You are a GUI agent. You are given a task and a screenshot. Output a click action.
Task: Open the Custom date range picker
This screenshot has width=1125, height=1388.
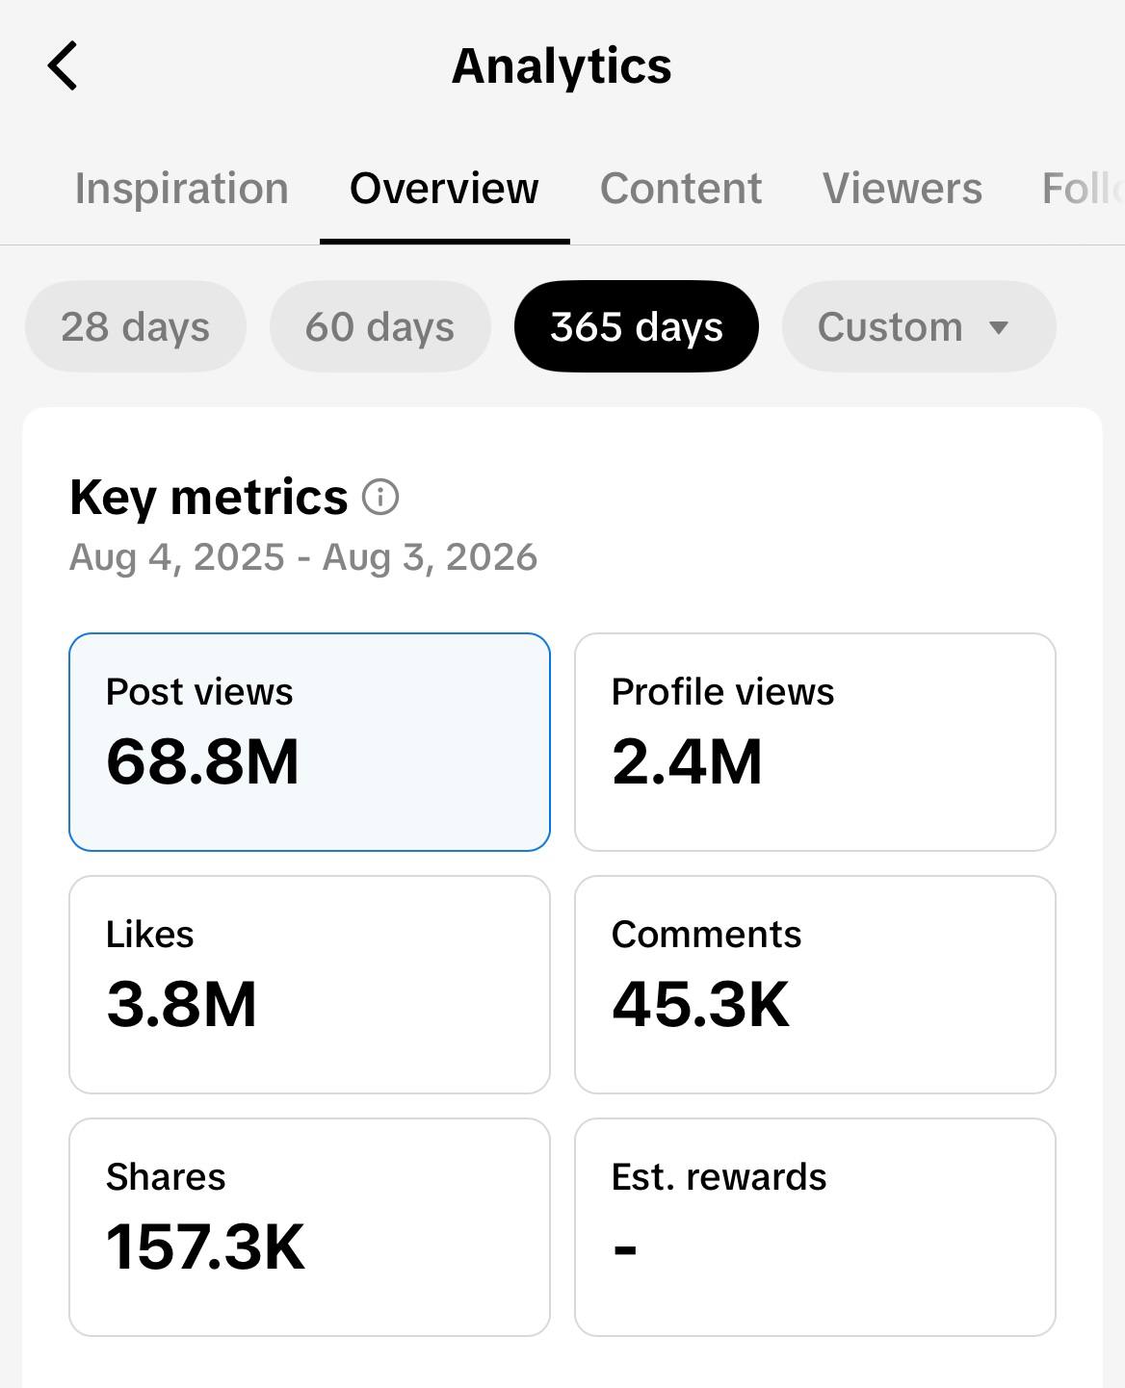[919, 326]
